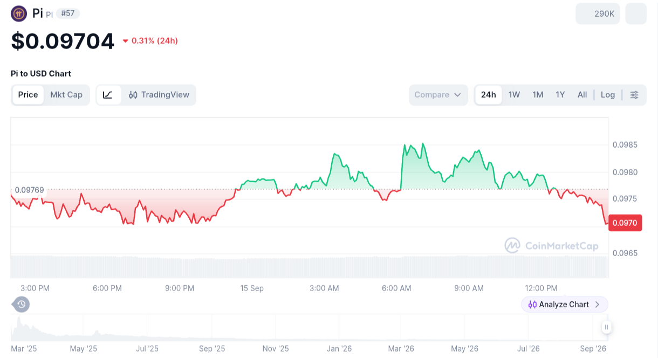Viewport: 658px width, 358px height.
Task: Click Nov '25 on the mini timeline
Action: click(276, 349)
